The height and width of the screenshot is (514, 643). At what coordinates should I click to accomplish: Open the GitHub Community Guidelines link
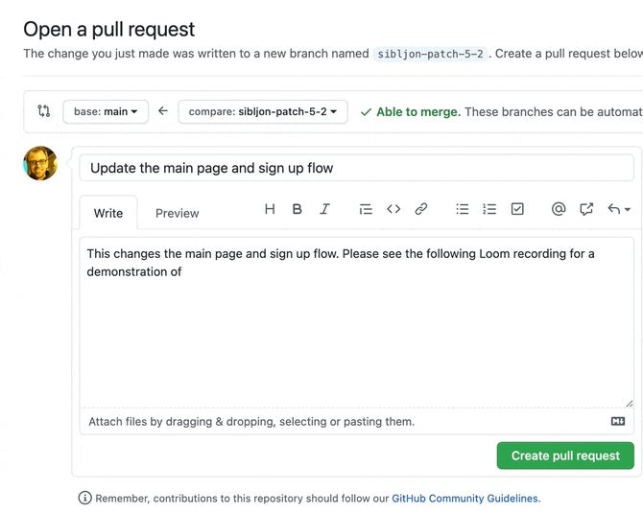[464, 498]
